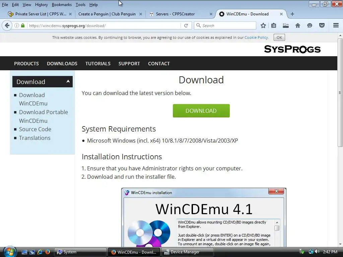
Task: Open the Help menu
Action: 93,5
